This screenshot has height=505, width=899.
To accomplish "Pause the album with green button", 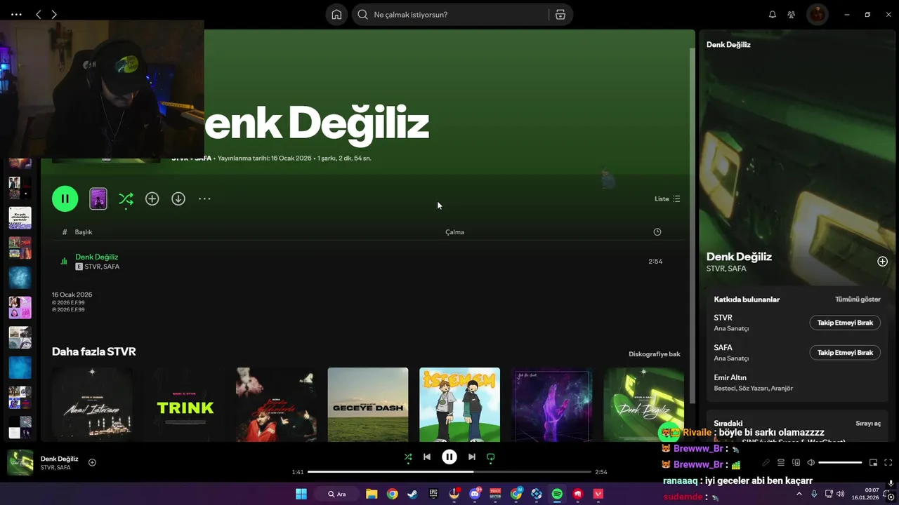I will pyautogui.click(x=65, y=198).
